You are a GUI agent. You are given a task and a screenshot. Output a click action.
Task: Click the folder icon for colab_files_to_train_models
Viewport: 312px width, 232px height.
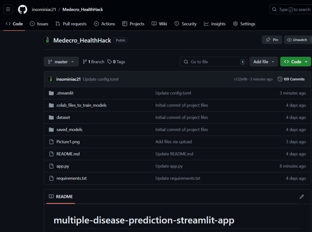click(x=51, y=105)
